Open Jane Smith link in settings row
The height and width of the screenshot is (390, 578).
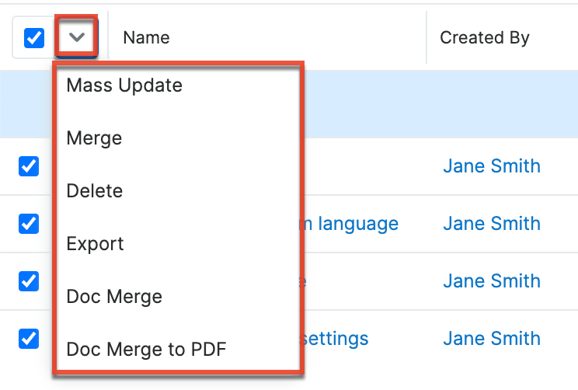491,339
